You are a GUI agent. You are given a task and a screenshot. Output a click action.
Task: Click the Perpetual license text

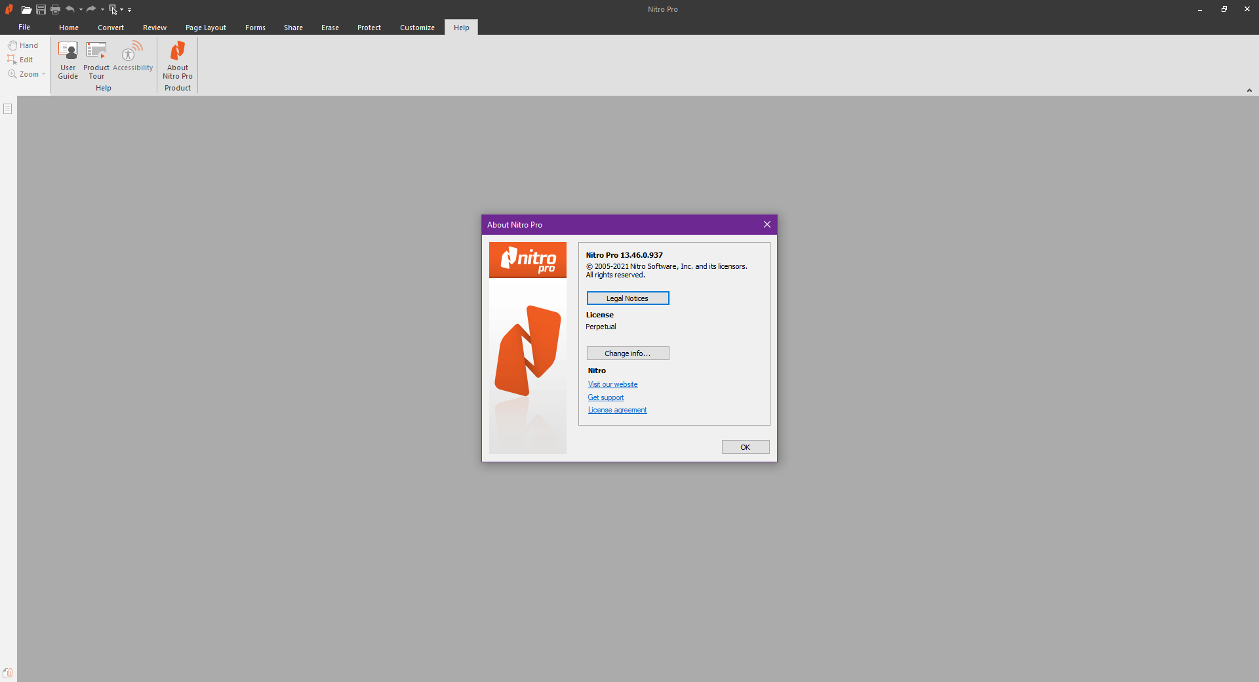pos(601,327)
